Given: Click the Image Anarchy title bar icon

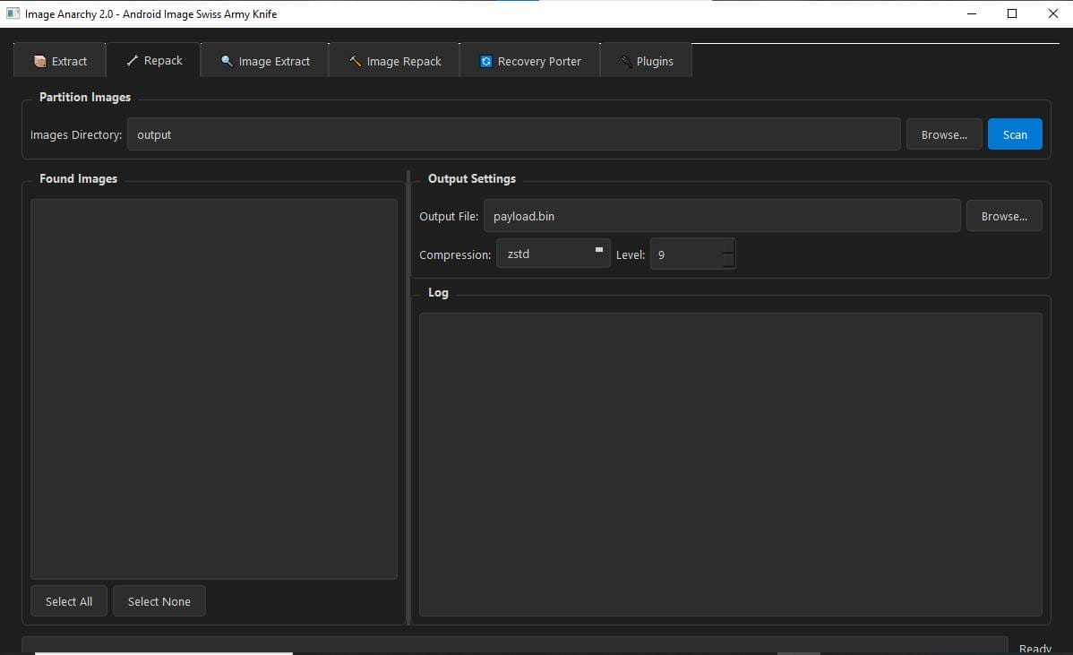Looking at the screenshot, I should click(x=13, y=13).
